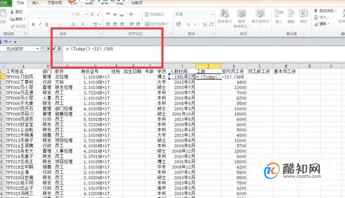Screen dimensions: 345x198
Task: Click Merge and Center button
Action: coord(157,24)
